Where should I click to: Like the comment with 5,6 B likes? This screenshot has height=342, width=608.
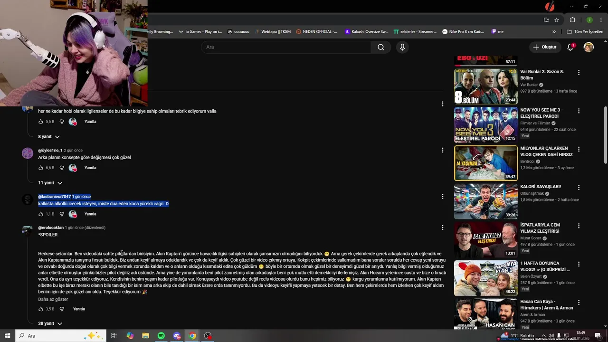41,122
